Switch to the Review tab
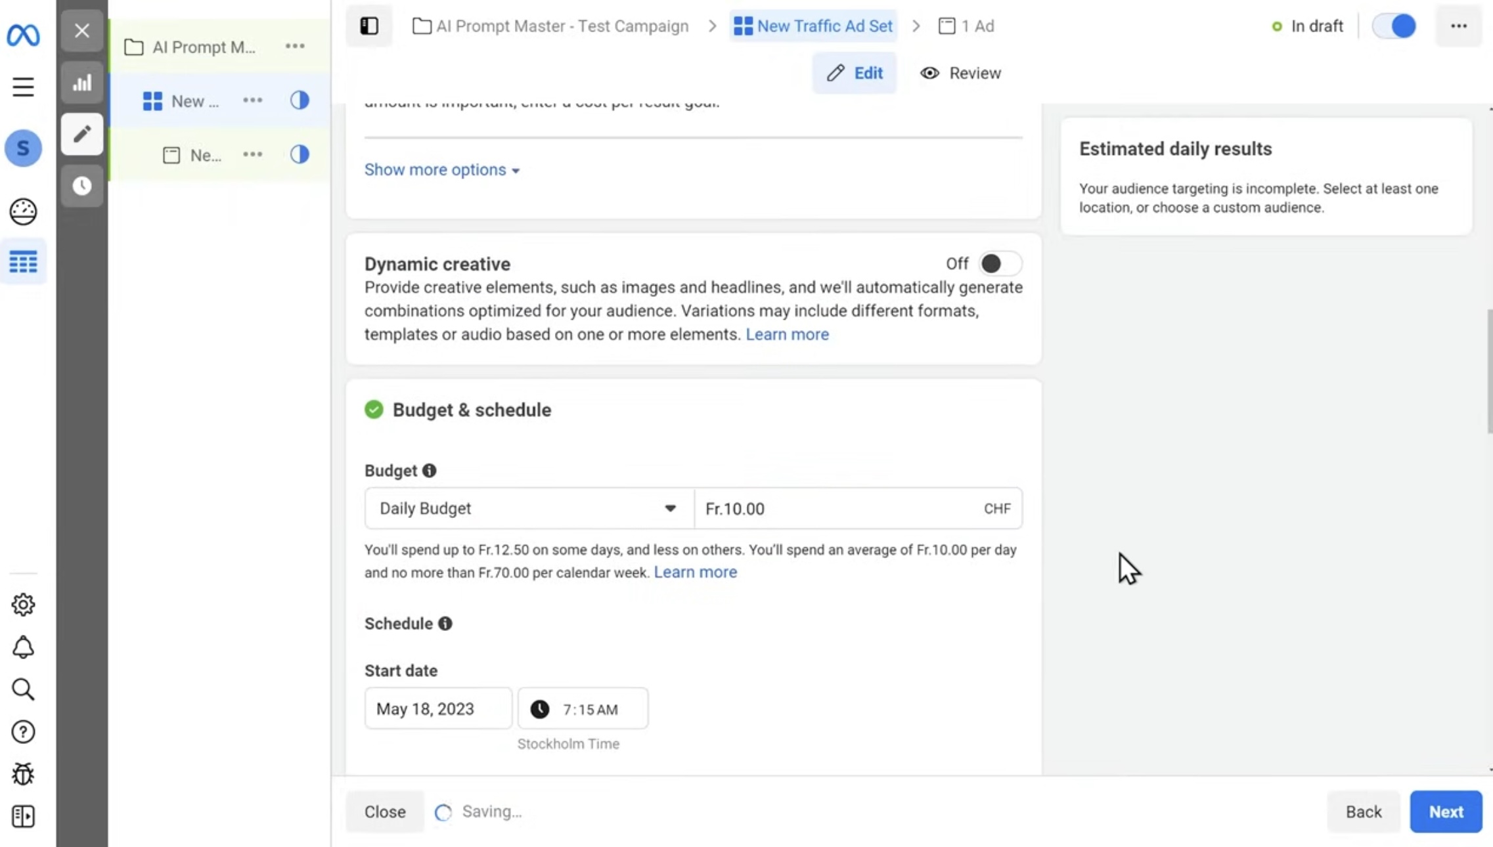This screenshot has height=847, width=1493. [960, 73]
